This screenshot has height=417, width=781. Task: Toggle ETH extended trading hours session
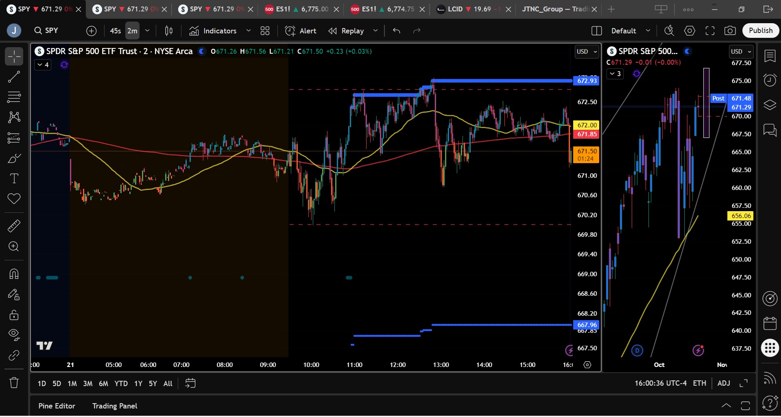699,383
